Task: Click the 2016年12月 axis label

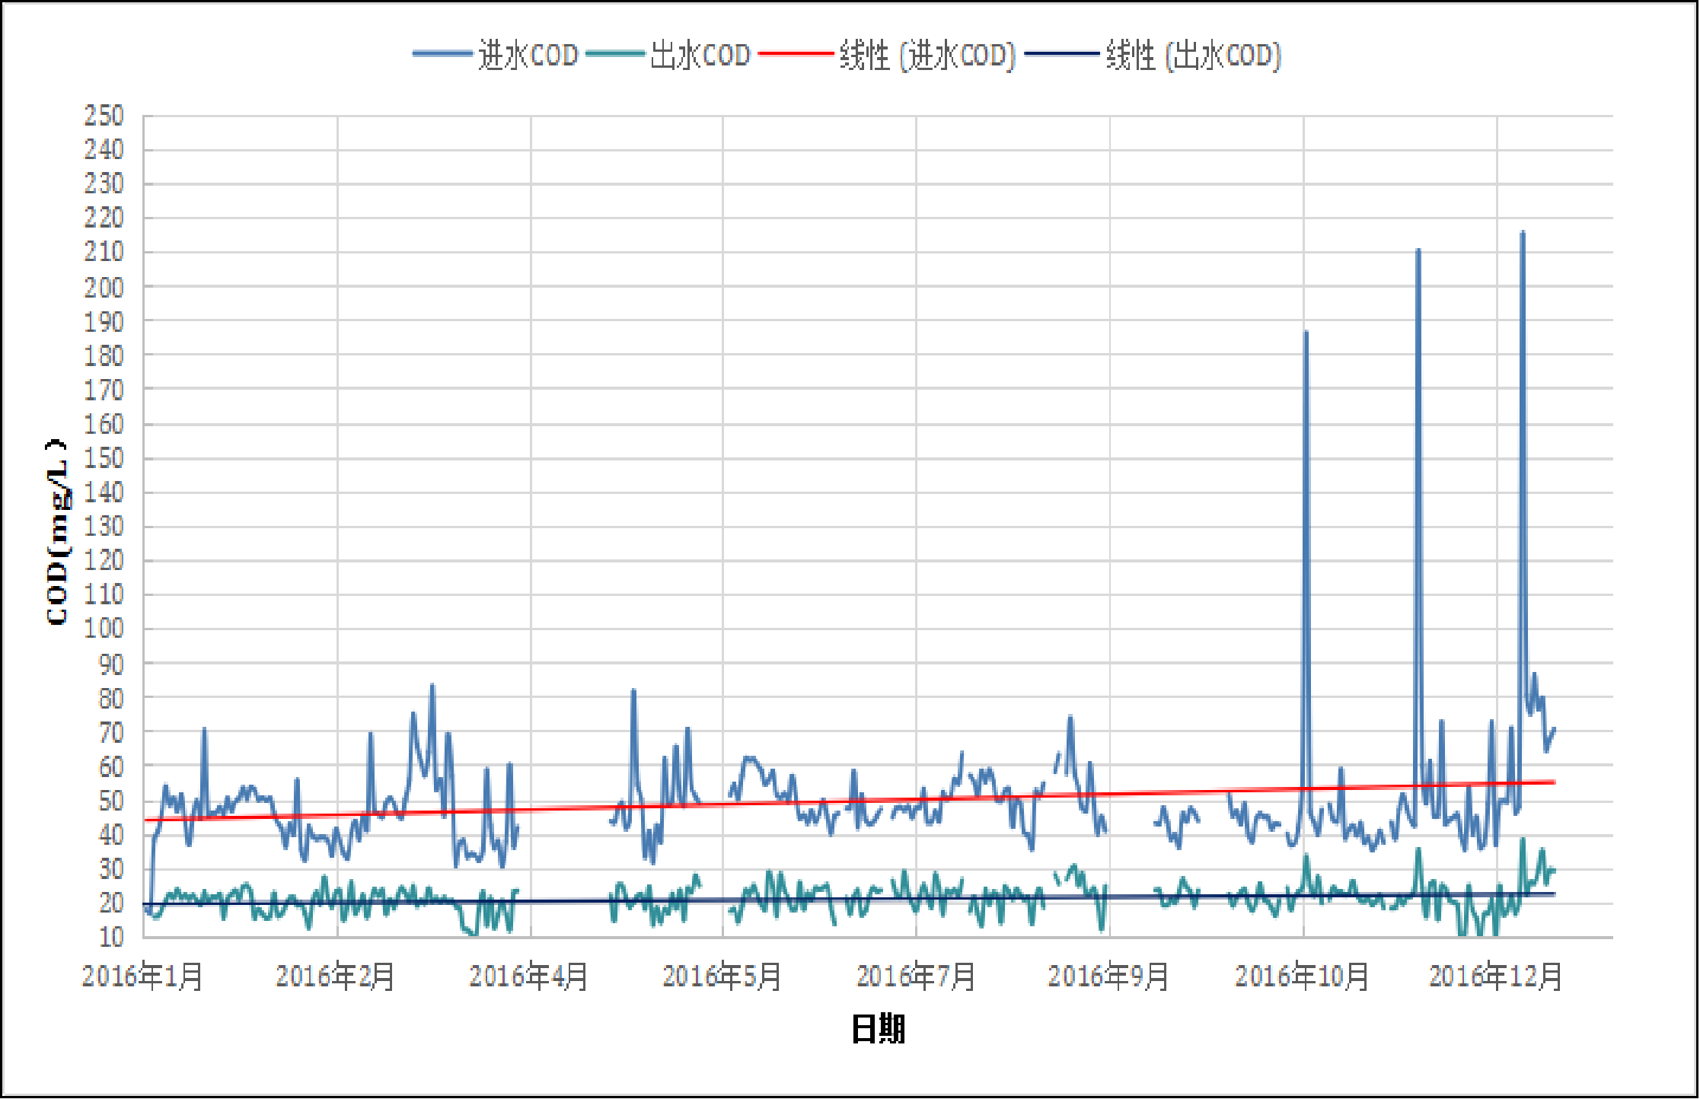Action: [1496, 976]
